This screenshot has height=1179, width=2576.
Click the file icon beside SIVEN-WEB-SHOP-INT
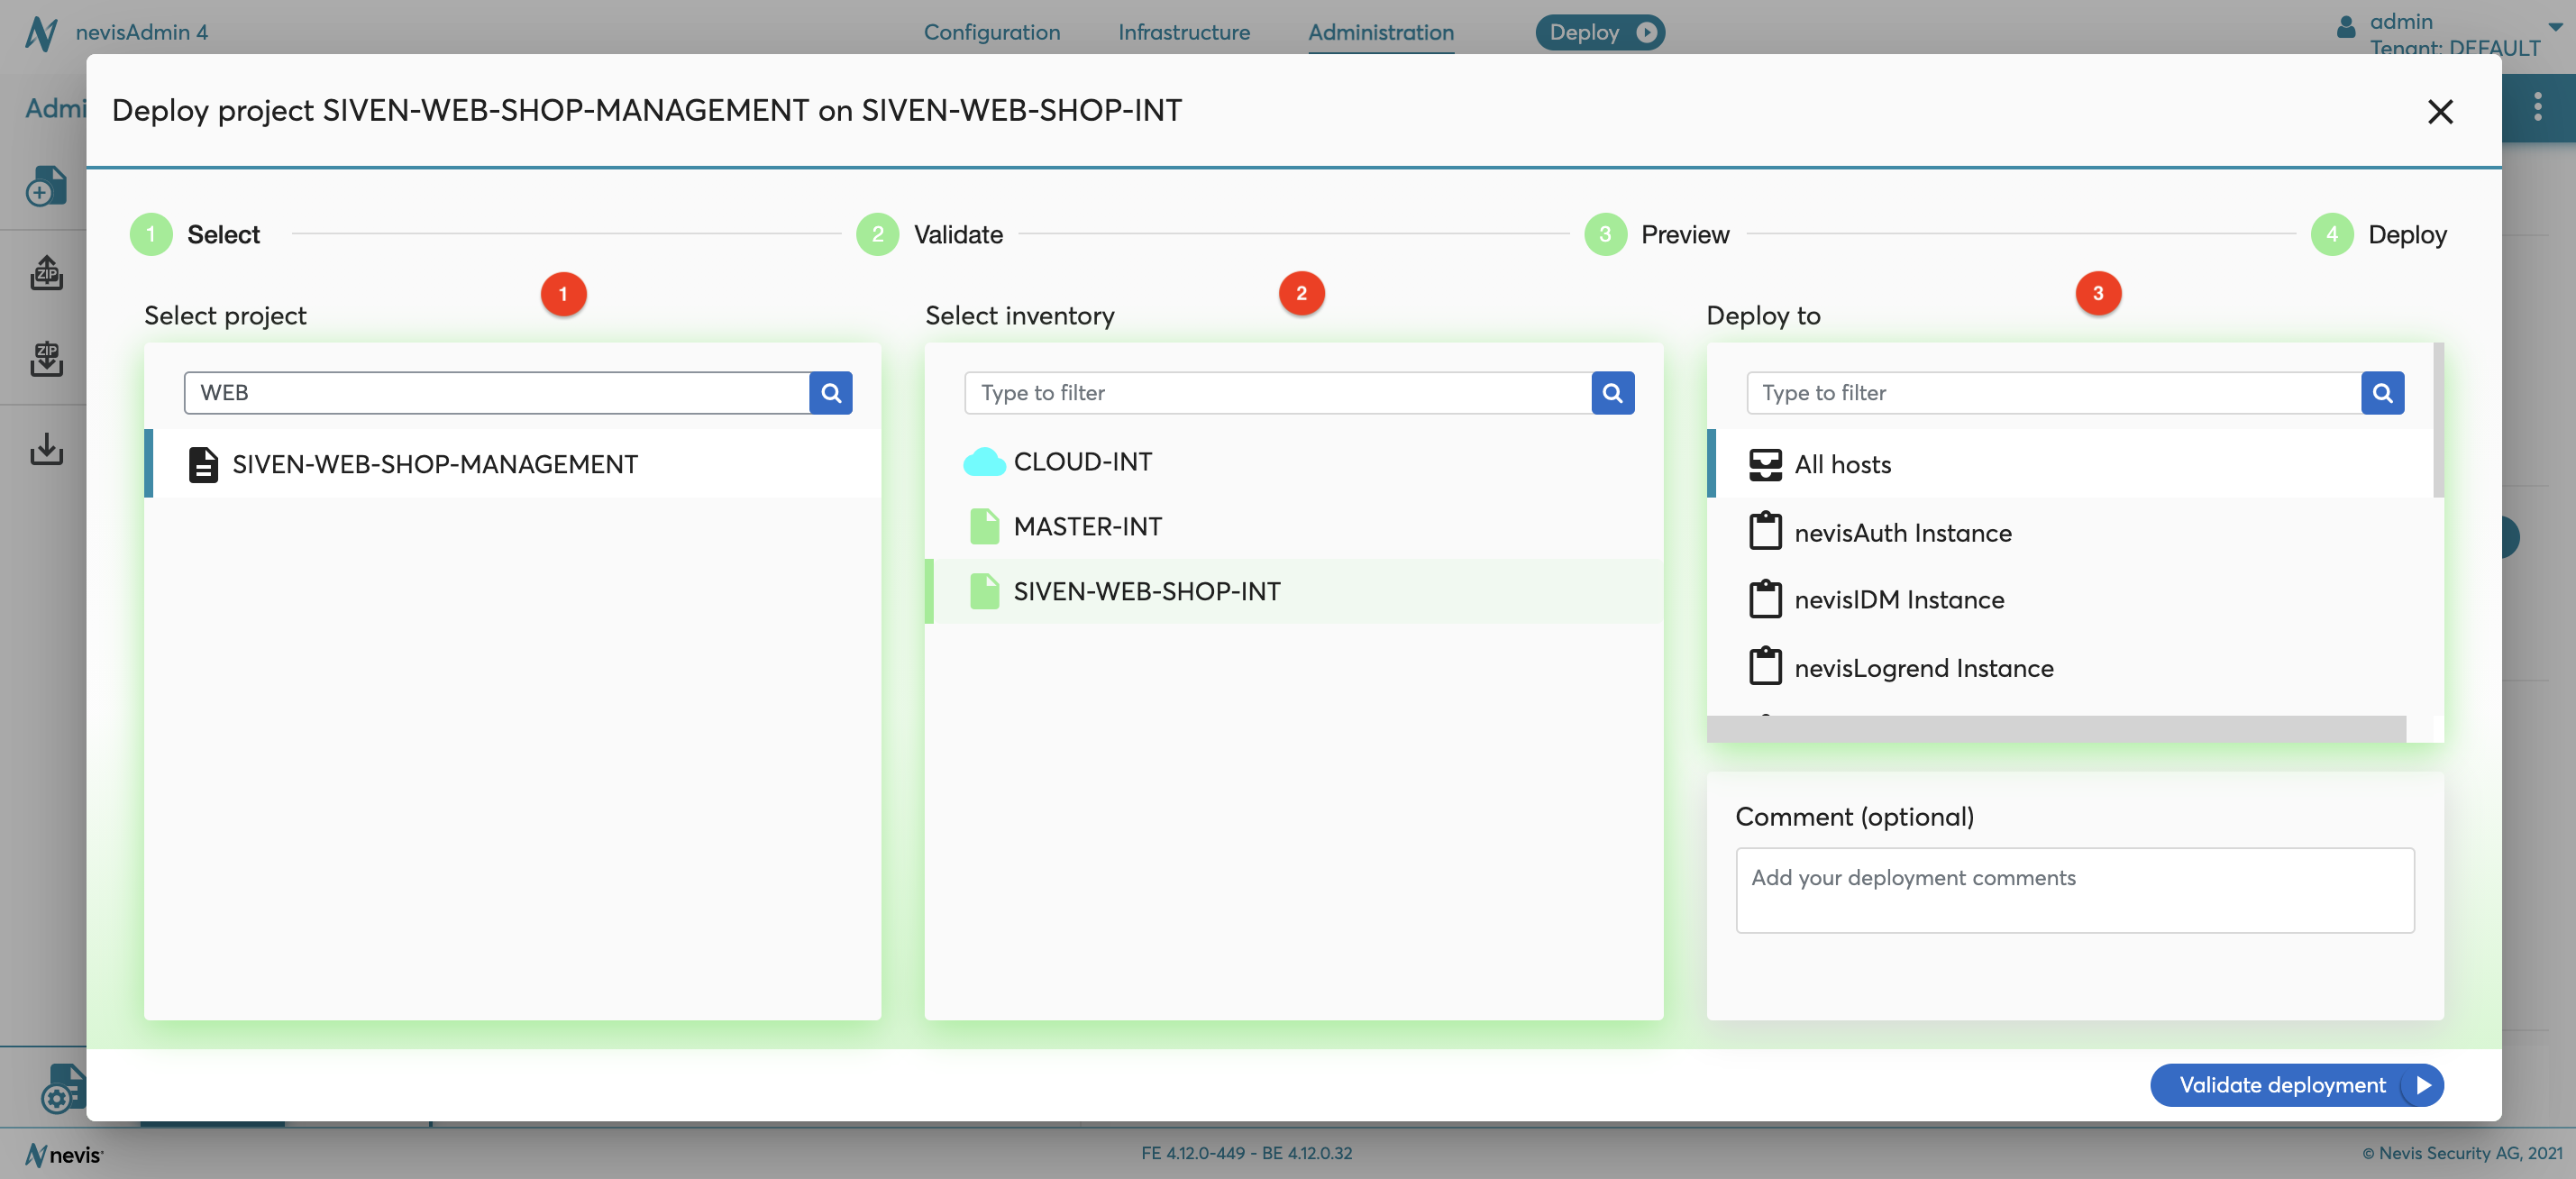click(x=984, y=591)
